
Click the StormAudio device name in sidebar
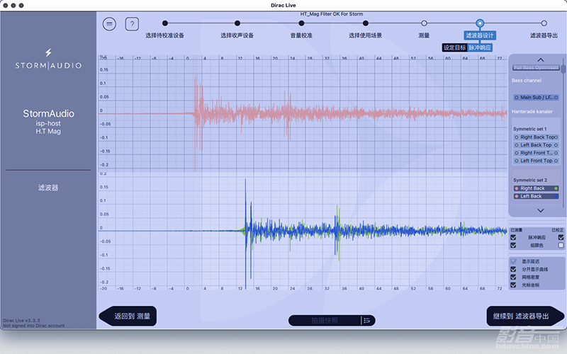(x=48, y=113)
